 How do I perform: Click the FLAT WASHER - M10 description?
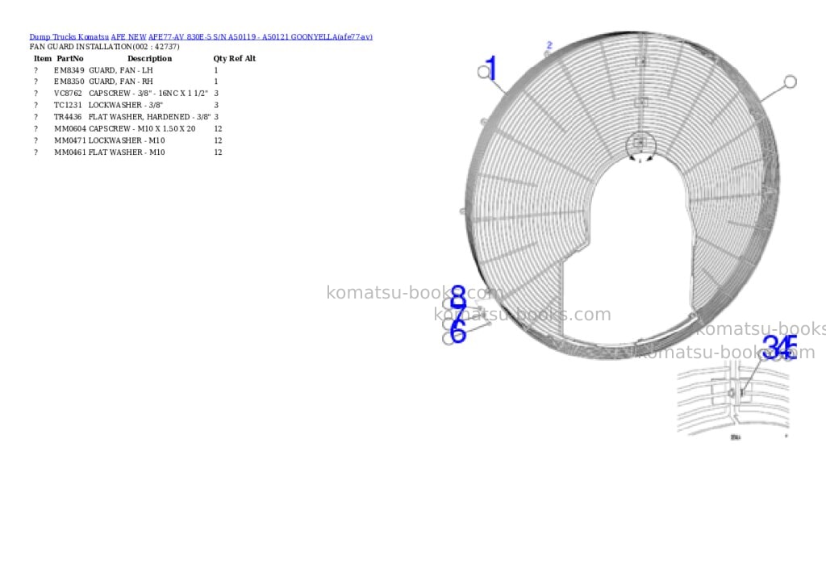pyautogui.click(x=127, y=153)
